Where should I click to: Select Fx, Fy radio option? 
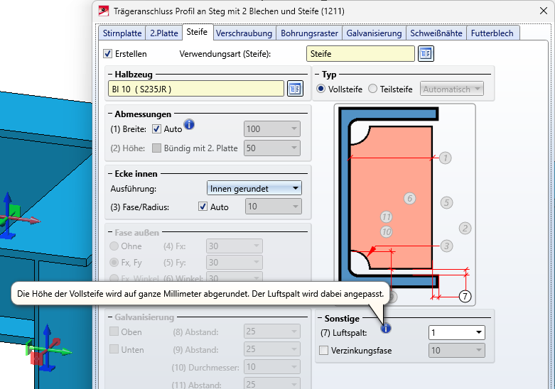click(x=114, y=263)
